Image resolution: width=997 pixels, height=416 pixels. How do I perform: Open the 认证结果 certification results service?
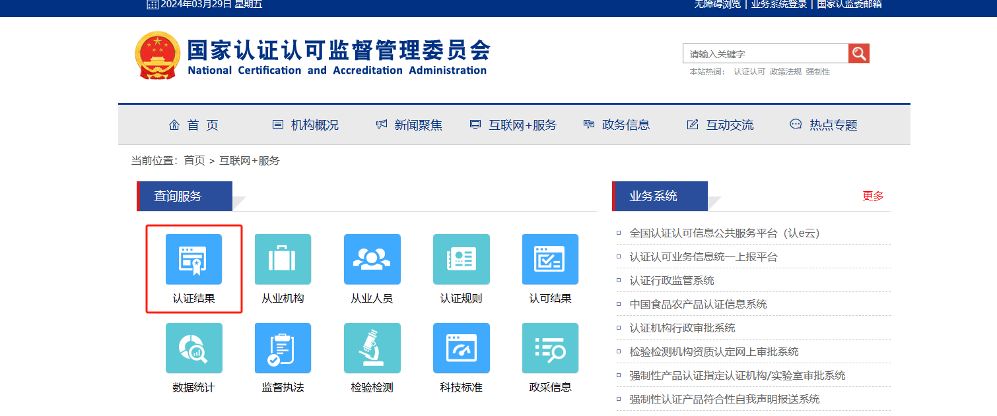point(193,259)
